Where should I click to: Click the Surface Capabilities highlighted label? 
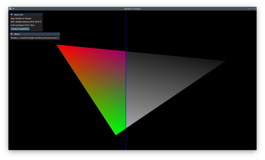tap(20, 29)
